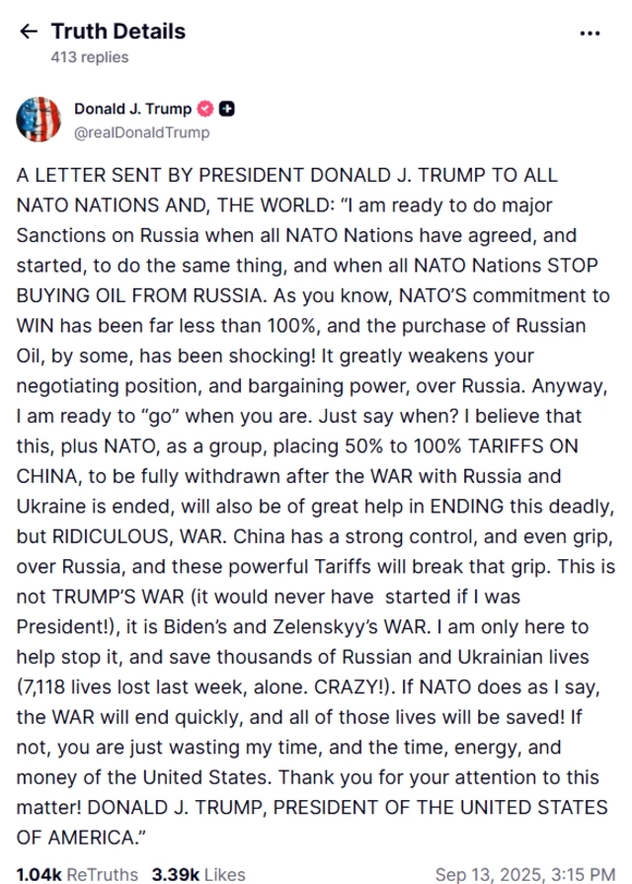Open Donald J. Trump's profile avatar
Viewport: 632px width, 884px height.
tap(39, 120)
